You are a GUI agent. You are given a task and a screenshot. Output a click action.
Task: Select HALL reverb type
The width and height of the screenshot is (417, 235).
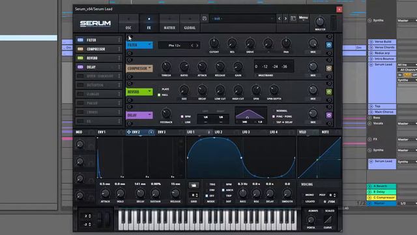tap(159, 95)
